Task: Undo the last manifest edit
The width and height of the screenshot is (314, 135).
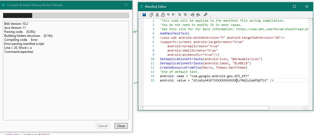Action: pos(168,14)
